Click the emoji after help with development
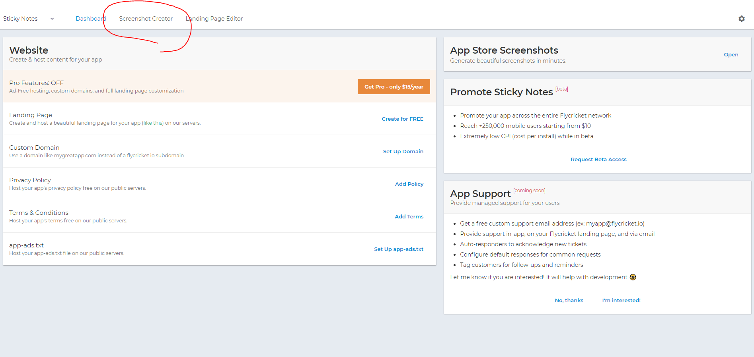 pyautogui.click(x=633, y=277)
